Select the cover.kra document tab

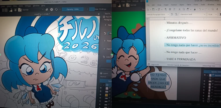point(42,14)
